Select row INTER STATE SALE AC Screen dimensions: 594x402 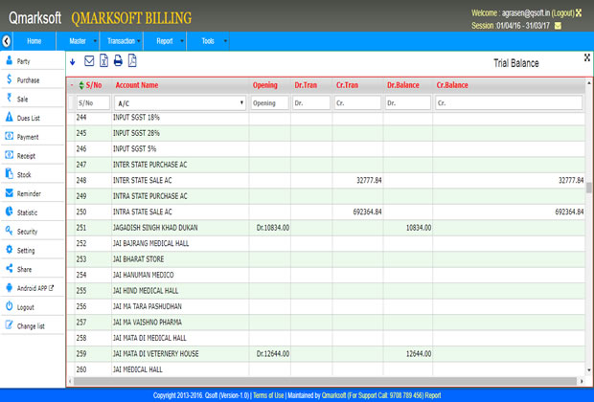click(x=326, y=180)
